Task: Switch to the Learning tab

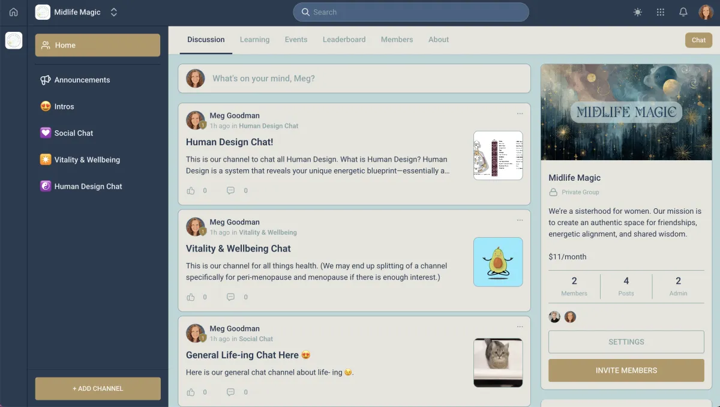Action: [254, 40]
